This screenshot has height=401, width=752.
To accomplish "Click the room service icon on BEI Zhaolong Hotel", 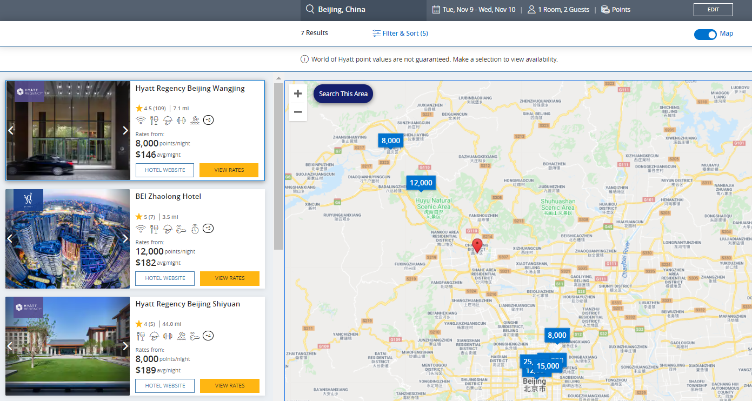I will tap(168, 229).
